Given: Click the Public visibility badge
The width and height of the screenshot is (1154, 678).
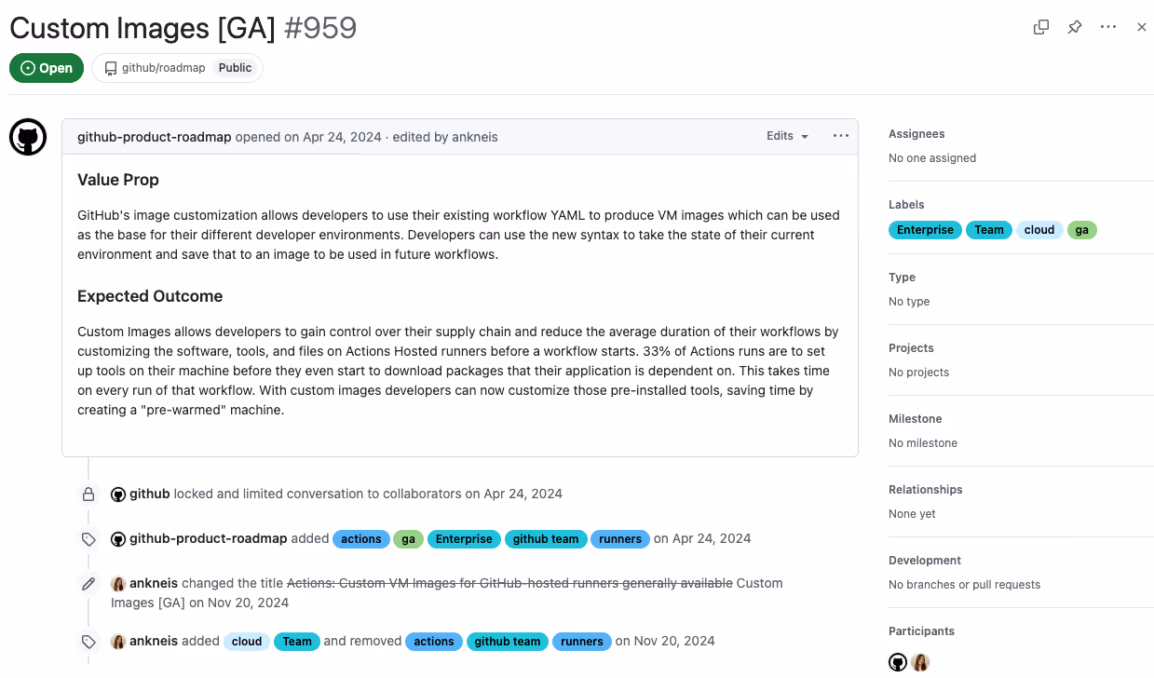Looking at the screenshot, I should point(236,68).
